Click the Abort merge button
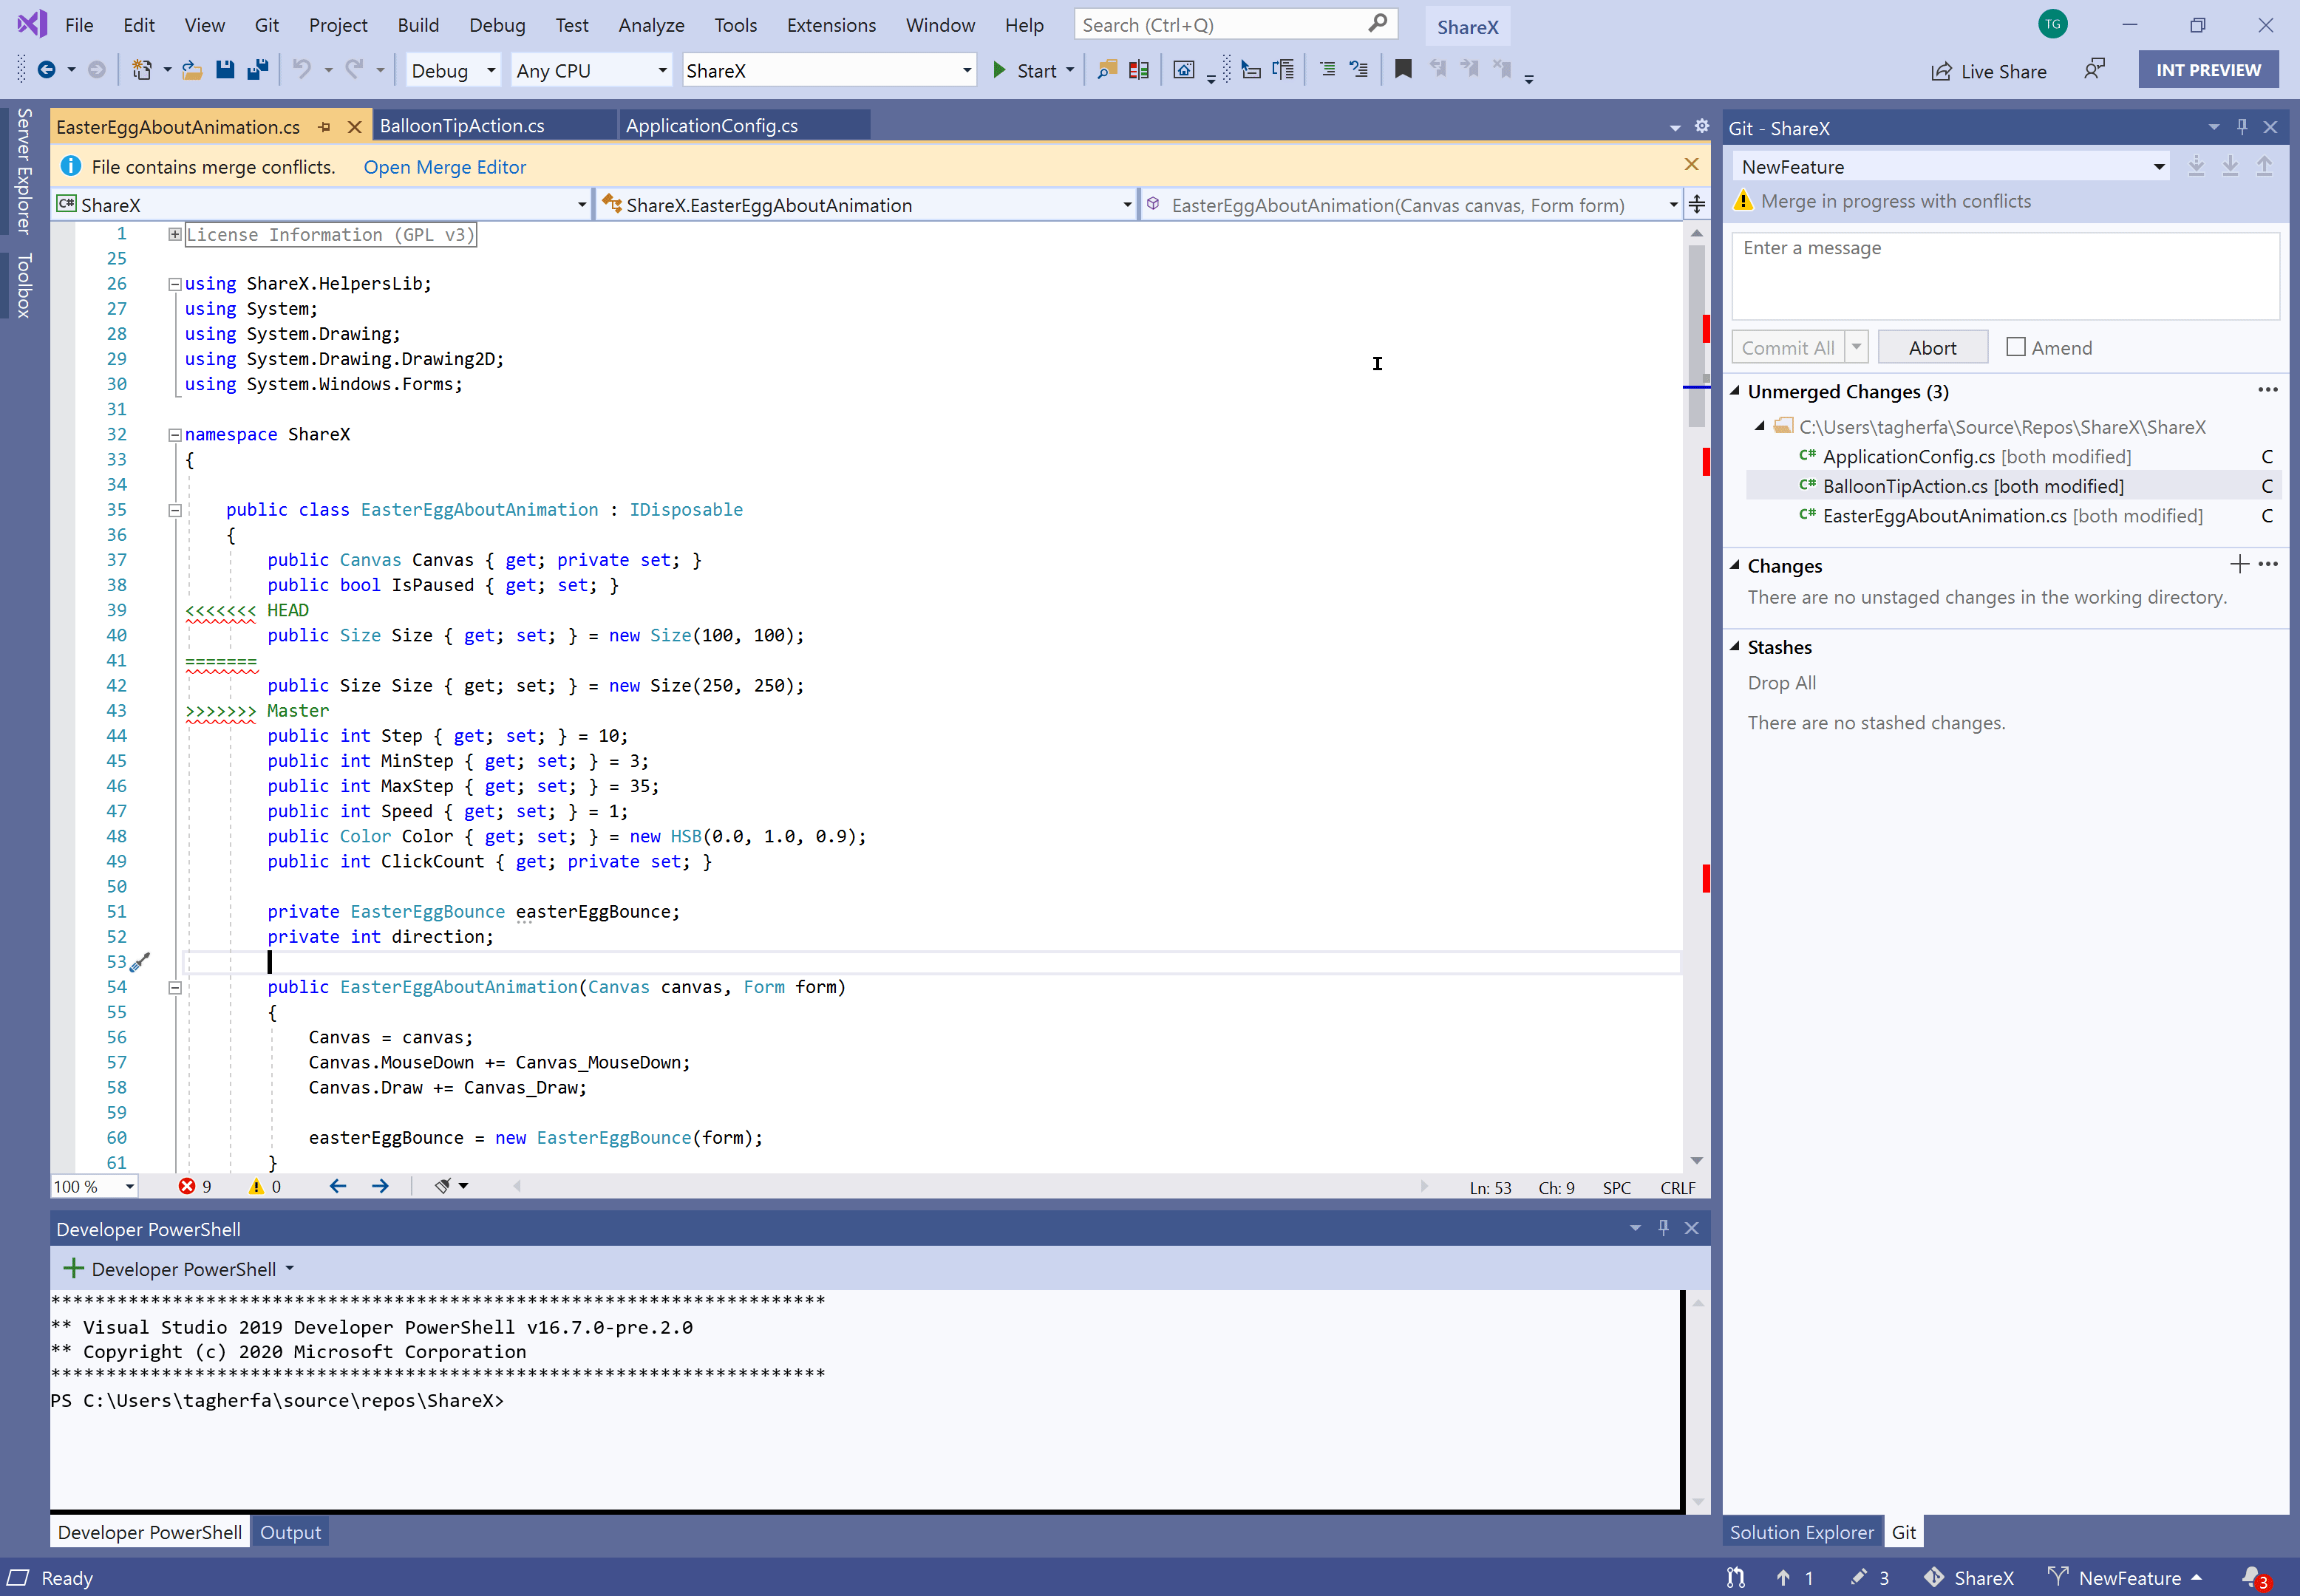 point(1931,346)
